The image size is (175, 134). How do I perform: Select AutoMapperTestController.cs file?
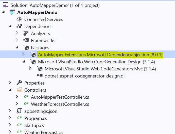(60, 97)
